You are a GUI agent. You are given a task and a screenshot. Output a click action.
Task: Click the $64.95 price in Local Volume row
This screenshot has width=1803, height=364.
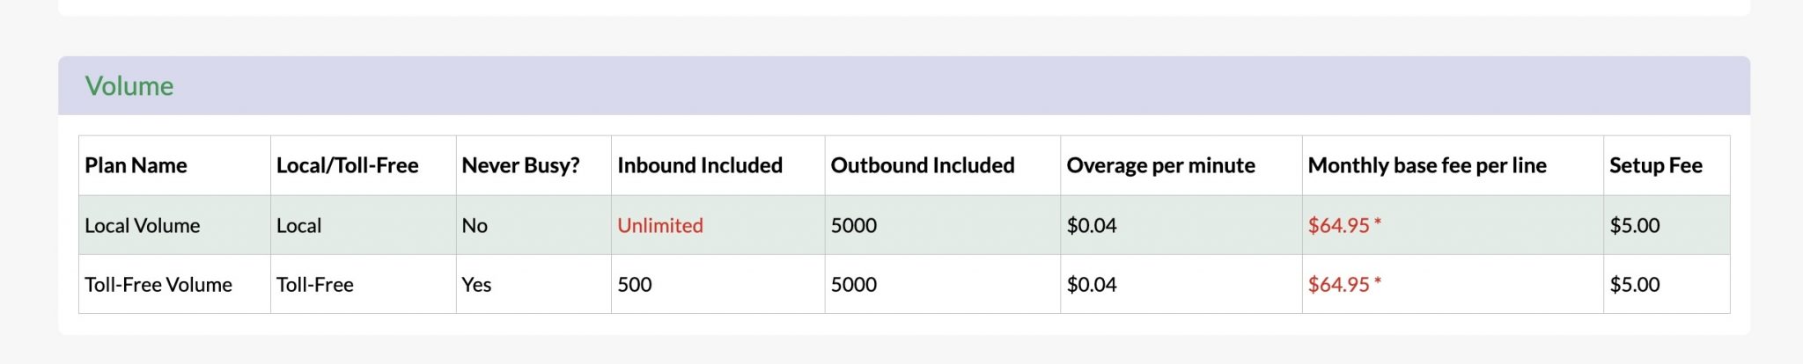pyautogui.click(x=1338, y=225)
